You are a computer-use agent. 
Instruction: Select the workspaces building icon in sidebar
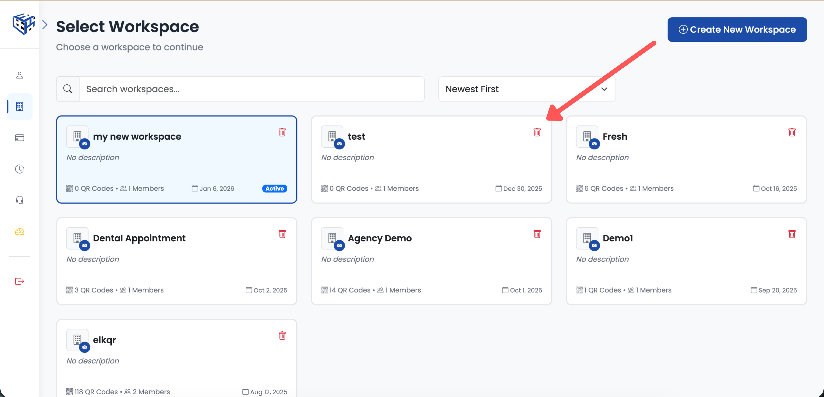tap(19, 106)
